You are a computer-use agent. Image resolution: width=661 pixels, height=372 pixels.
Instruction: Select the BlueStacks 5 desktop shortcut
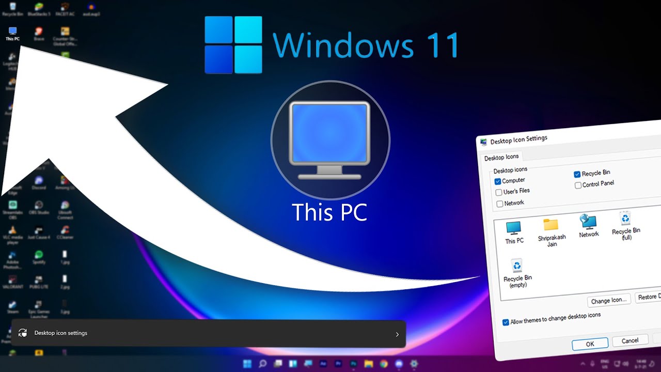click(x=39, y=9)
